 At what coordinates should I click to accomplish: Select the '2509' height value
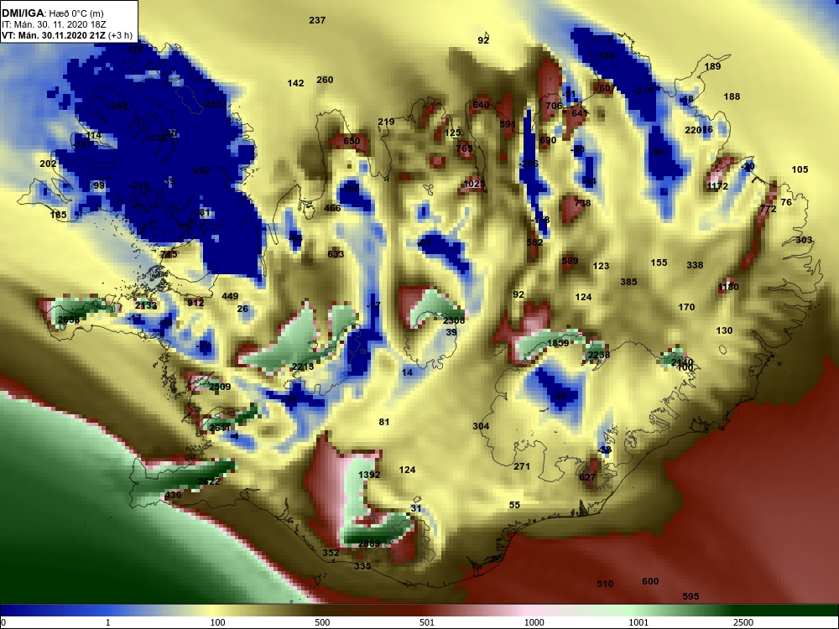(x=220, y=387)
